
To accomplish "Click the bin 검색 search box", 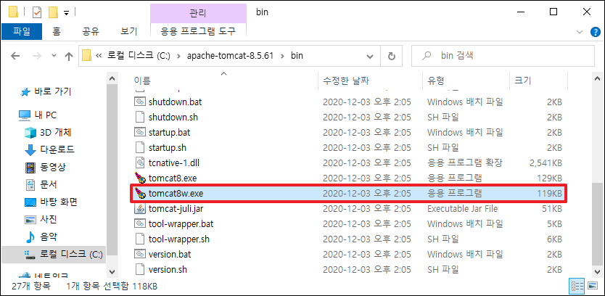I will pos(503,57).
